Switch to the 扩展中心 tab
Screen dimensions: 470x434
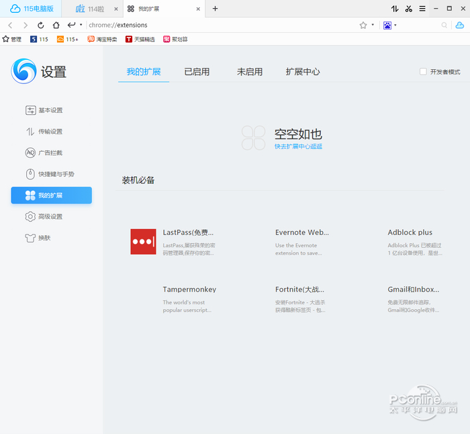tap(303, 72)
